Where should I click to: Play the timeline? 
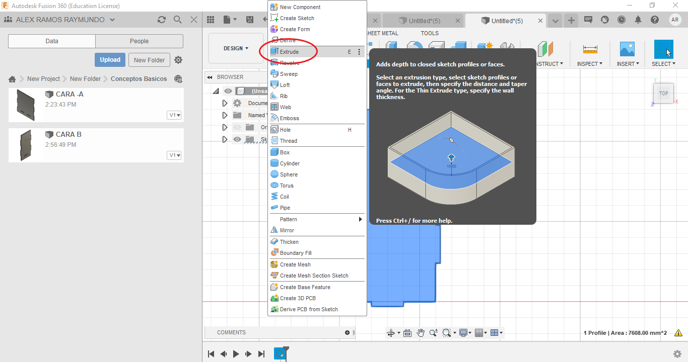[x=236, y=354]
